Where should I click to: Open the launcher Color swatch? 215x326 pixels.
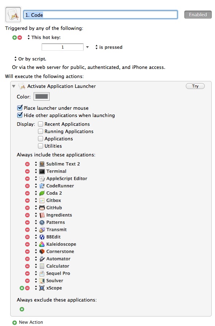click(42, 97)
